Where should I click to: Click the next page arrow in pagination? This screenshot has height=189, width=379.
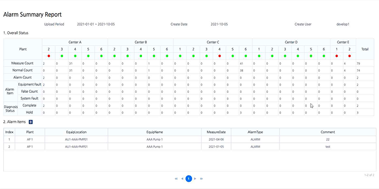(195, 178)
